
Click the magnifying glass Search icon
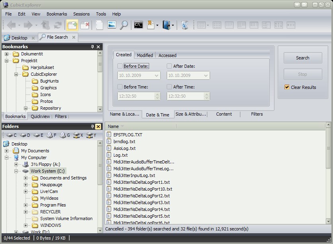coord(124,25)
